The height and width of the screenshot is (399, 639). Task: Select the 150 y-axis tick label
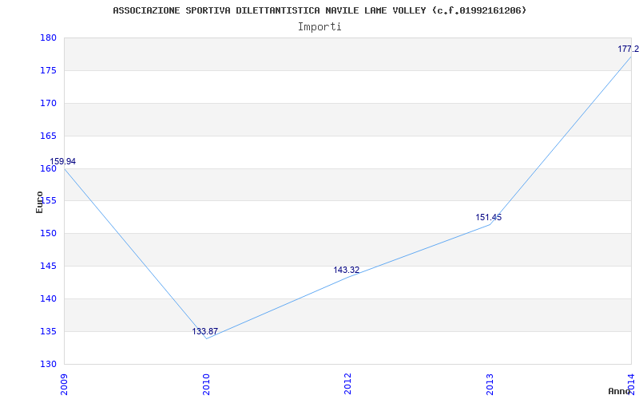tap(48, 233)
